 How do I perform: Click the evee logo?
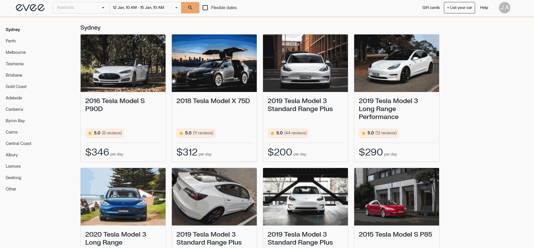coord(30,8)
